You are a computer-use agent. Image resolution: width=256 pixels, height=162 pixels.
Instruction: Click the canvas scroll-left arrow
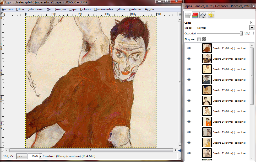click(x=7, y=150)
